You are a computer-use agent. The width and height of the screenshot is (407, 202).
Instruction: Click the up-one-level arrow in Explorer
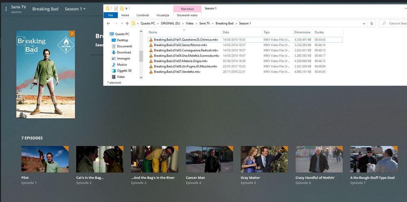point(127,23)
